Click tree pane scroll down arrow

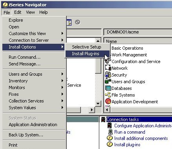98,103
